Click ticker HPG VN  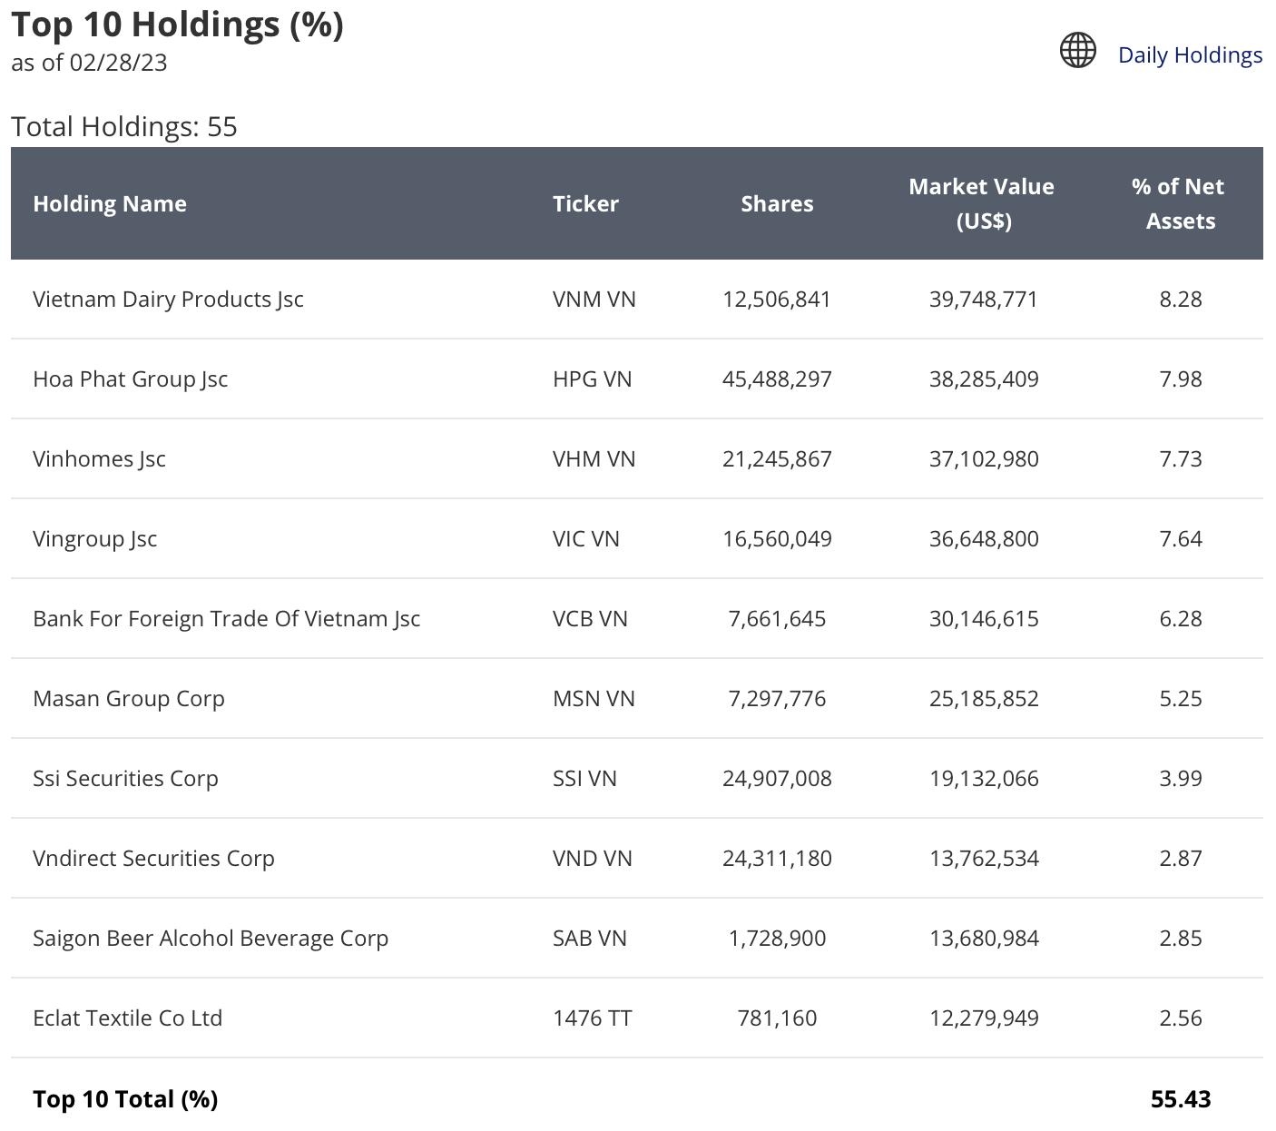coord(592,379)
